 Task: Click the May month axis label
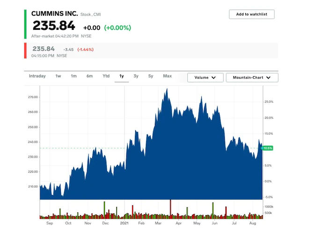[197, 223]
